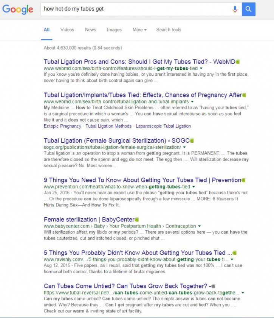Expand arrow next to sogc.org URL
Viewport: 274px width, 318px height.
pyautogui.click(x=184, y=147)
